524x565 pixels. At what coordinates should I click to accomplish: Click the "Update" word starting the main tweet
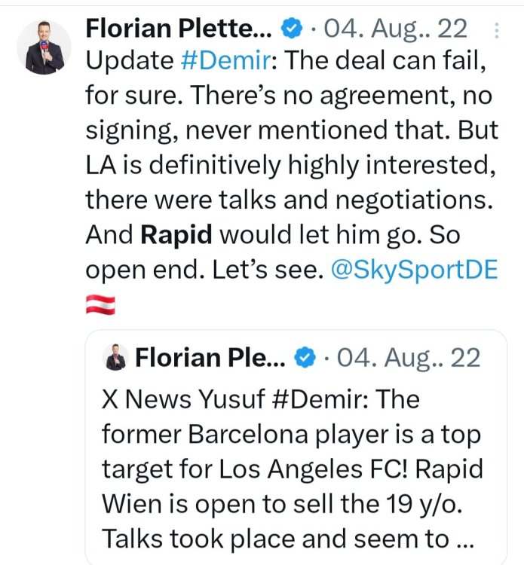coord(130,63)
